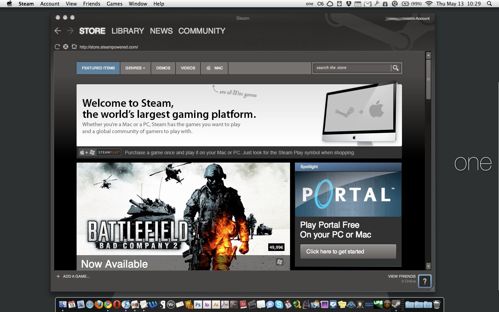Open the Steam Play Apple plus Windows icon

pyautogui.click(x=87, y=153)
